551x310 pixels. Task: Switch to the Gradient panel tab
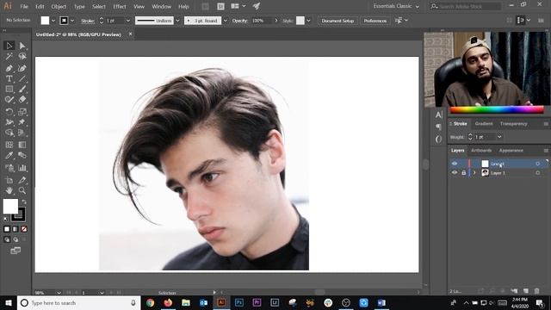(484, 124)
